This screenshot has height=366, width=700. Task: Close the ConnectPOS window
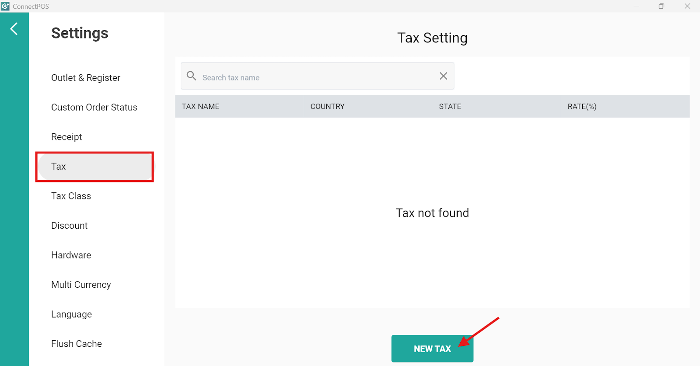tap(687, 6)
